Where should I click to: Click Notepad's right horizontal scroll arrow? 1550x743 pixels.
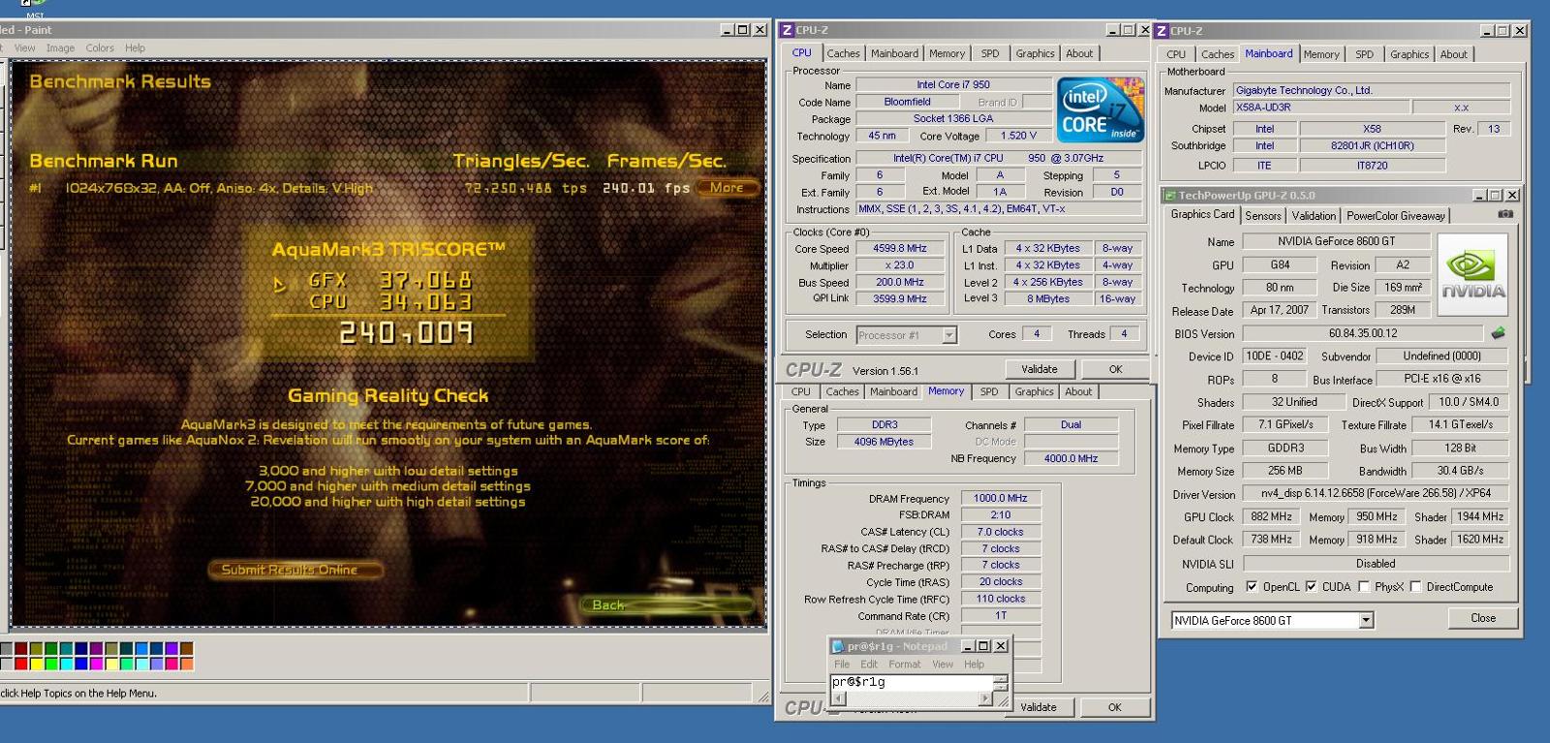(x=985, y=698)
